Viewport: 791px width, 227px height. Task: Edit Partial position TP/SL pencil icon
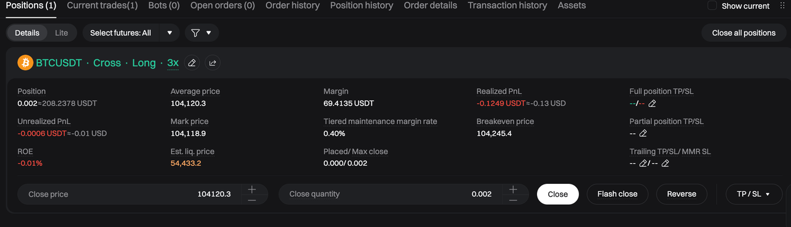[x=643, y=133]
